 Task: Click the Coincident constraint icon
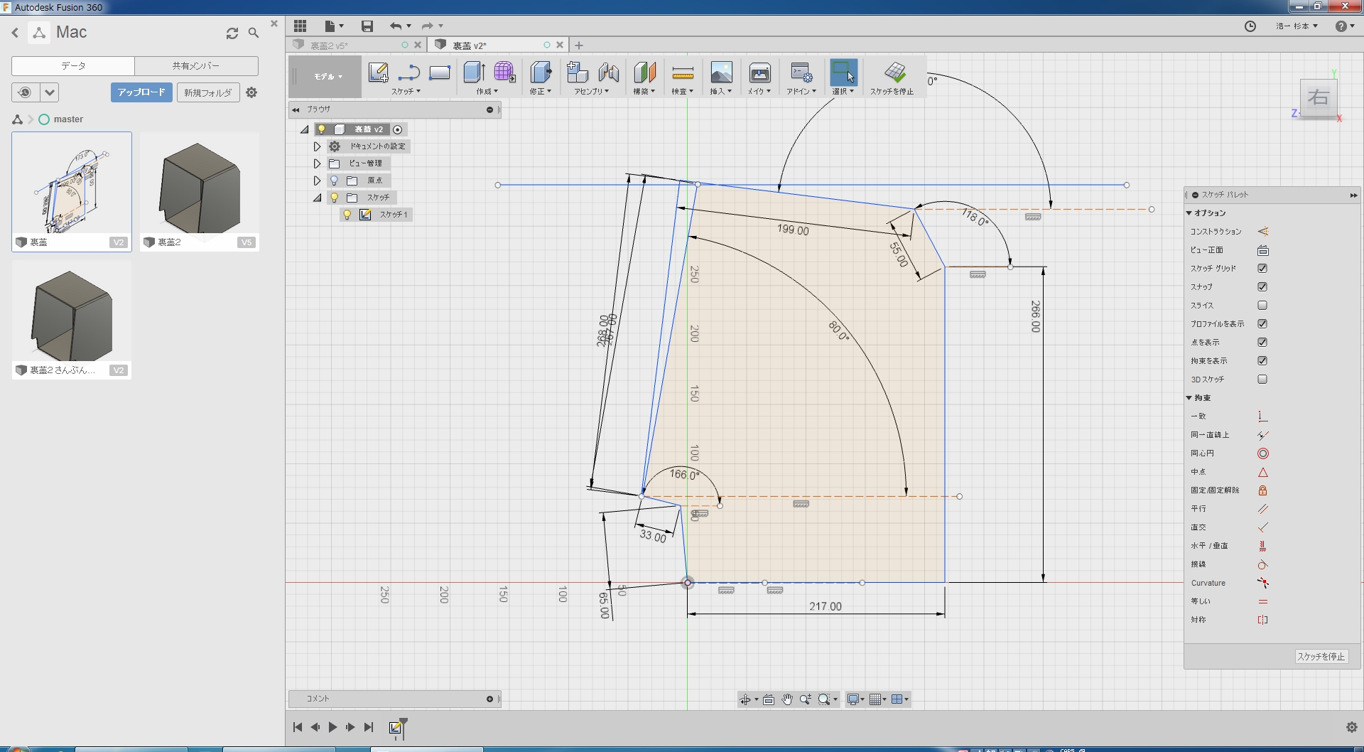click(1262, 417)
